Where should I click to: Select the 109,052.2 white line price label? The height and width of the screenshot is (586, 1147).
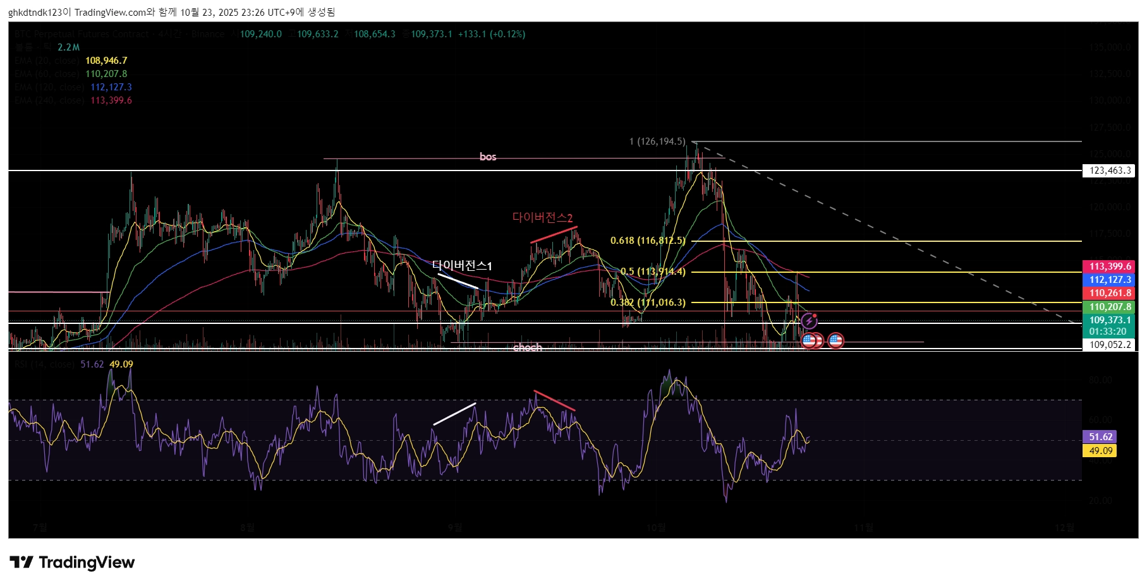1109,345
